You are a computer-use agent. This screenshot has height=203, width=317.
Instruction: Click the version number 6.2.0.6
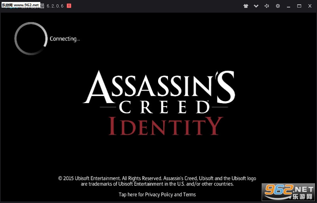coord(55,6)
